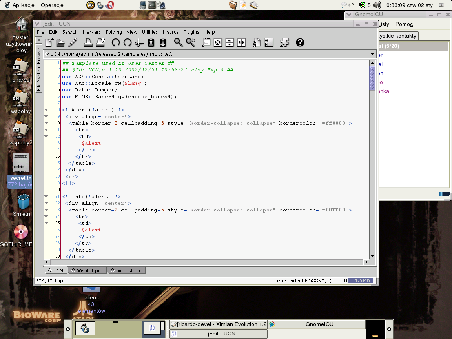Open the Folding menu
This screenshot has height=339, width=452.
(x=114, y=32)
